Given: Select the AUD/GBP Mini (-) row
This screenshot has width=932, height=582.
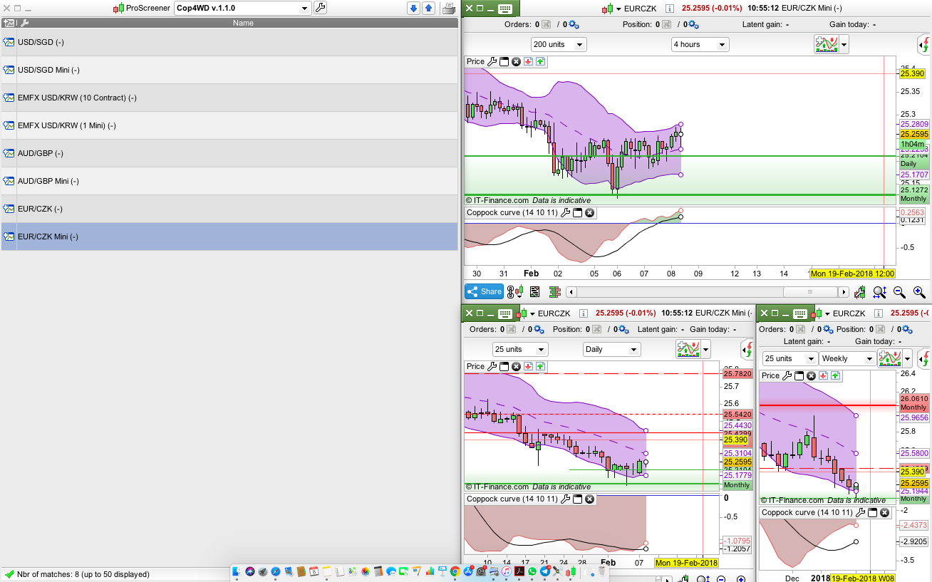Looking at the screenshot, I should [x=229, y=181].
